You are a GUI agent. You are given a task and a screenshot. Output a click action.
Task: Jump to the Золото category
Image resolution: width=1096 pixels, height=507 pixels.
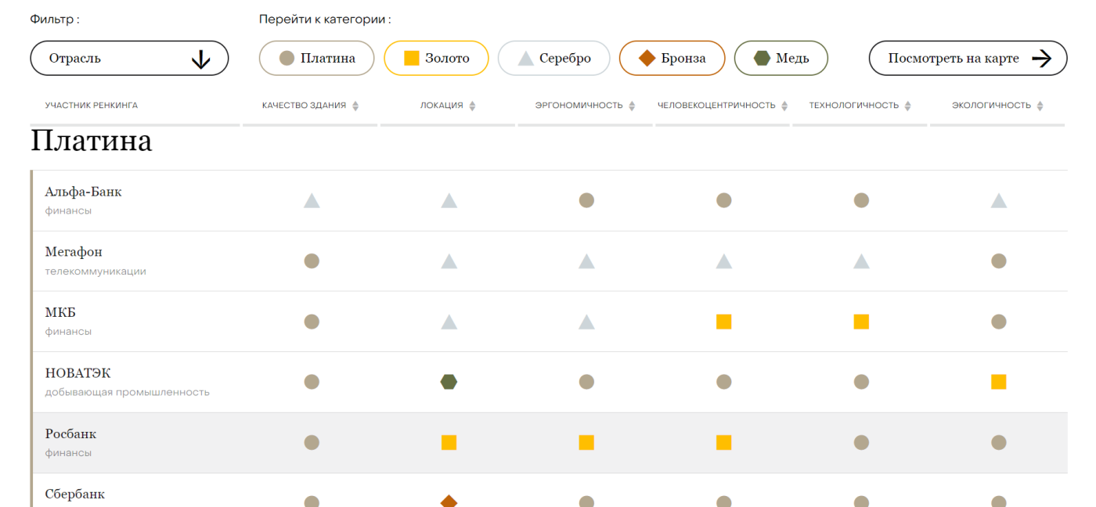tap(436, 59)
